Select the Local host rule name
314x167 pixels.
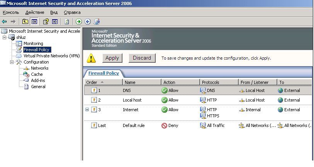pos(132,100)
